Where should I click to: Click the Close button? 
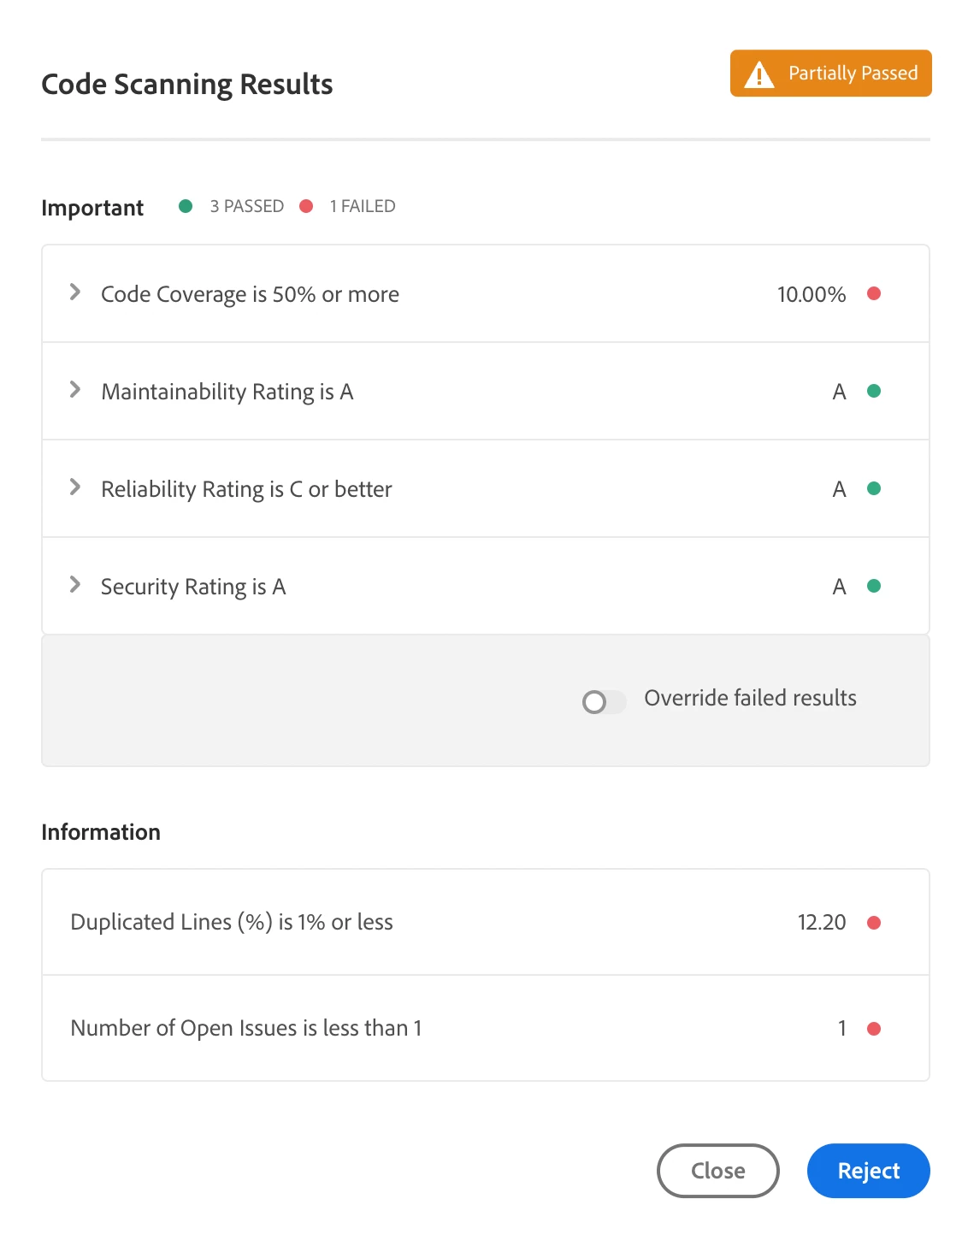point(718,1171)
